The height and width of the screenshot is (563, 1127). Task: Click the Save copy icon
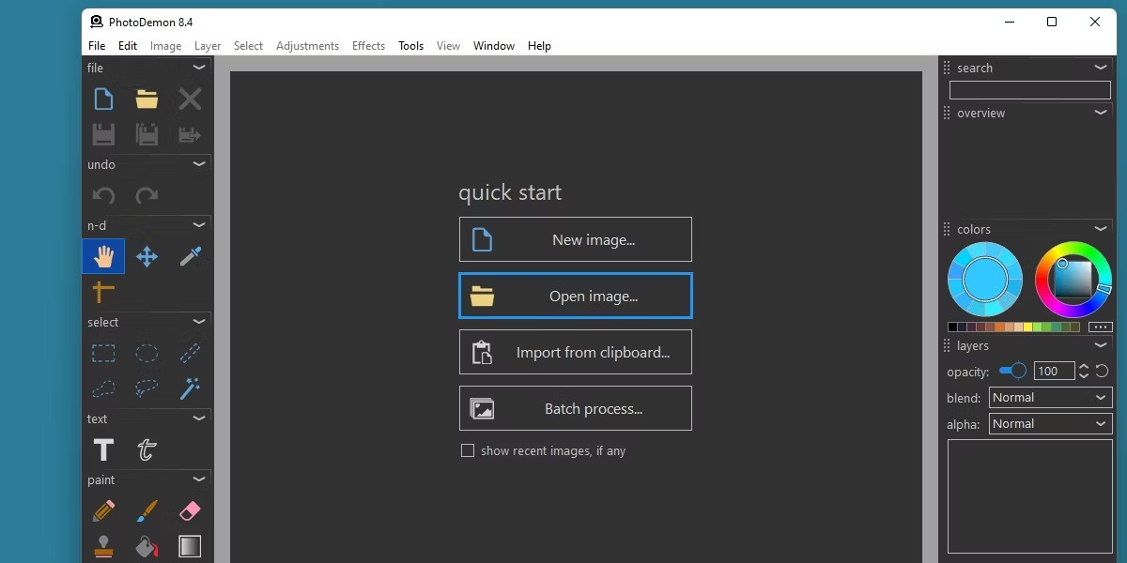coord(147,134)
